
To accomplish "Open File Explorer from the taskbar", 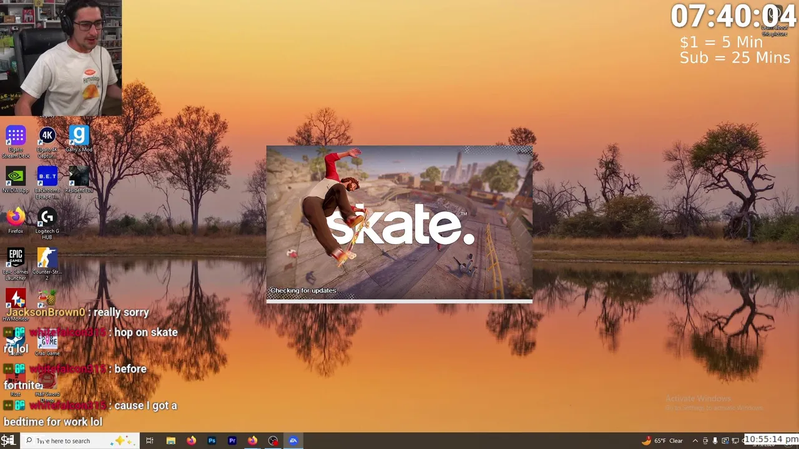I will 170,441.
